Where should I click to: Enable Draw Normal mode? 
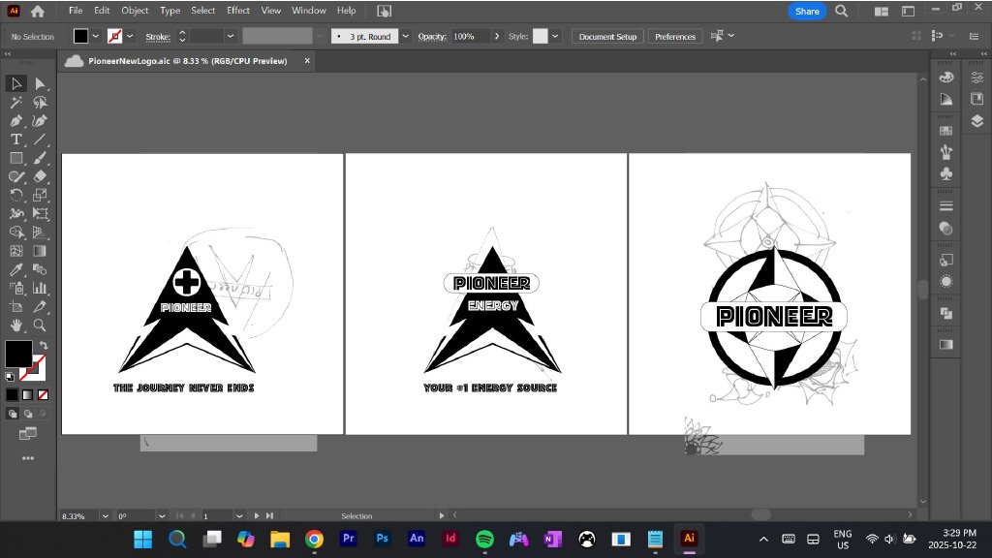[13, 414]
